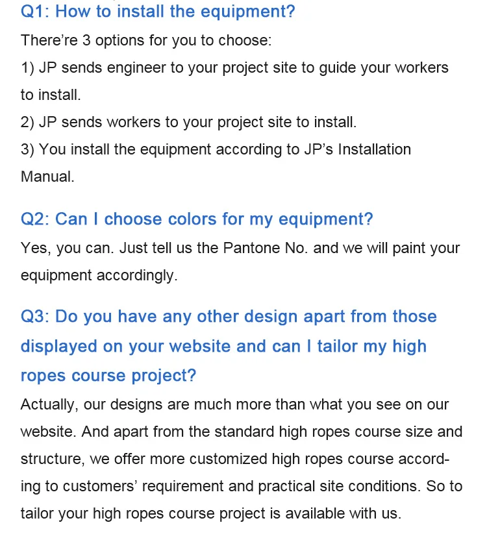Viewport: 487px width, 538px height.
Task: Click the Q3 question heading's first line
Action: pos(229,317)
